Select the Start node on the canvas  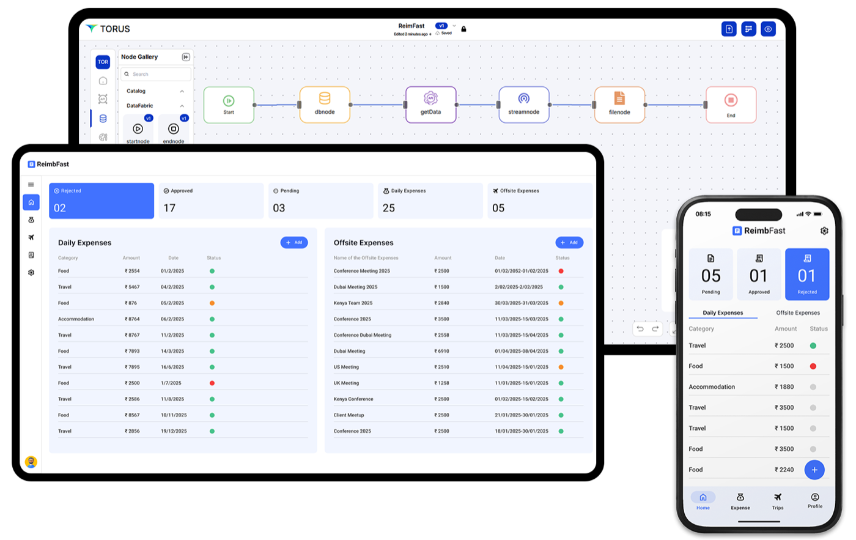click(x=229, y=105)
